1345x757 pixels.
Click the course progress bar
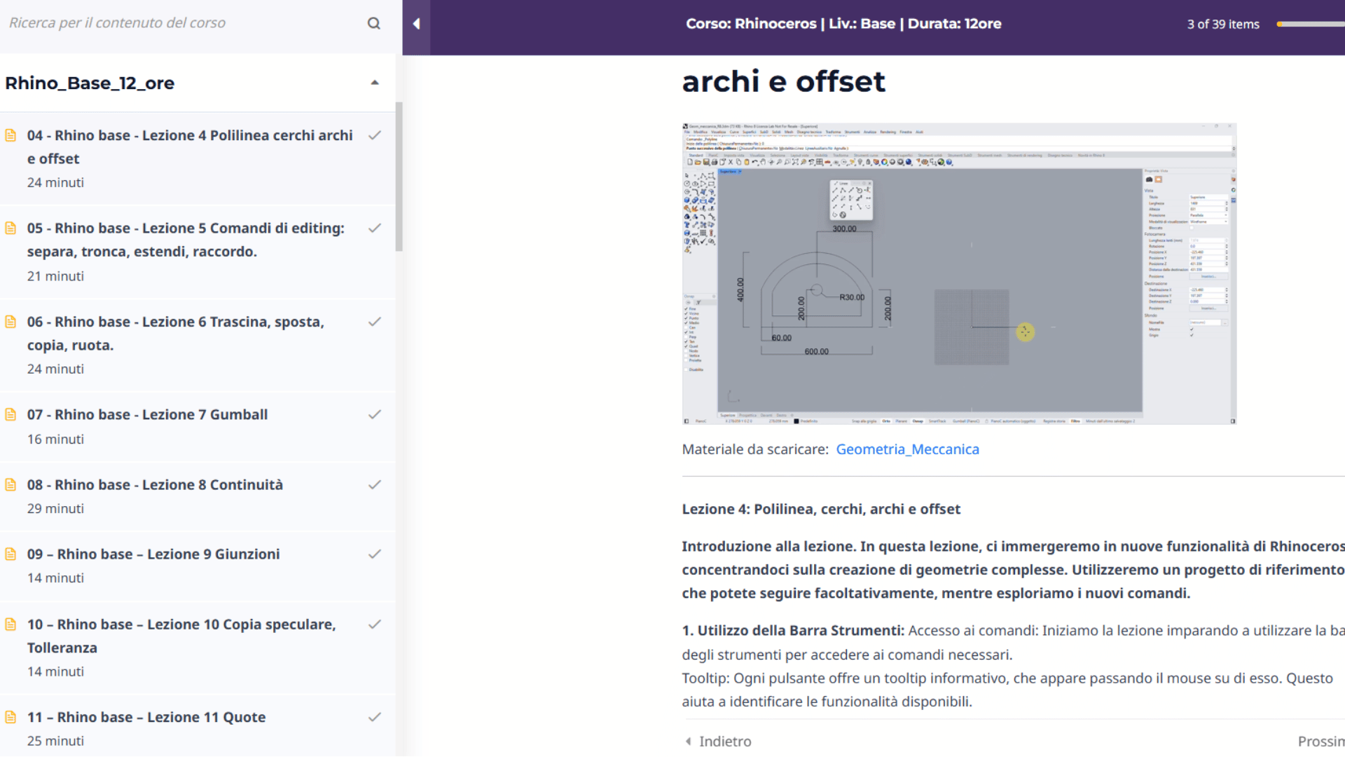1311,24
